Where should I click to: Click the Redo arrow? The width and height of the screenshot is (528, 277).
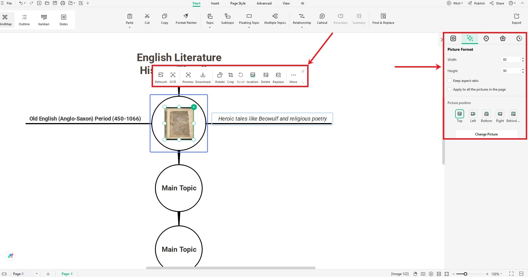pos(31,3)
